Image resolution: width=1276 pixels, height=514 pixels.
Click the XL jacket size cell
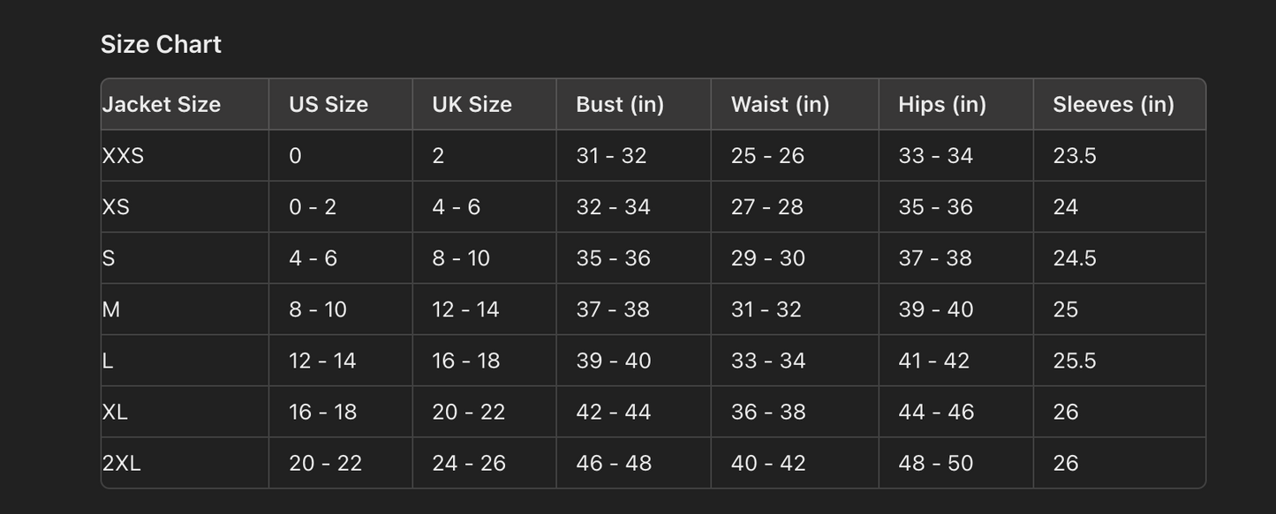[x=116, y=412]
